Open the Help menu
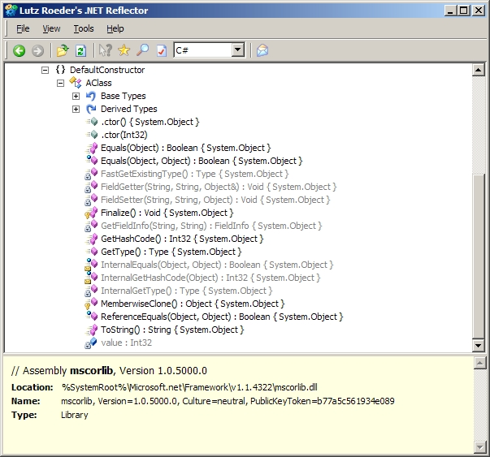Image resolution: width=490 pixels, height=457 pixels. tap(115, 28)
